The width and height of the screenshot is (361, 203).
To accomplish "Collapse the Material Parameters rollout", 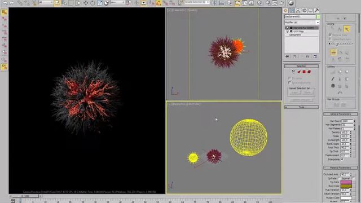I will pos(341,168).
